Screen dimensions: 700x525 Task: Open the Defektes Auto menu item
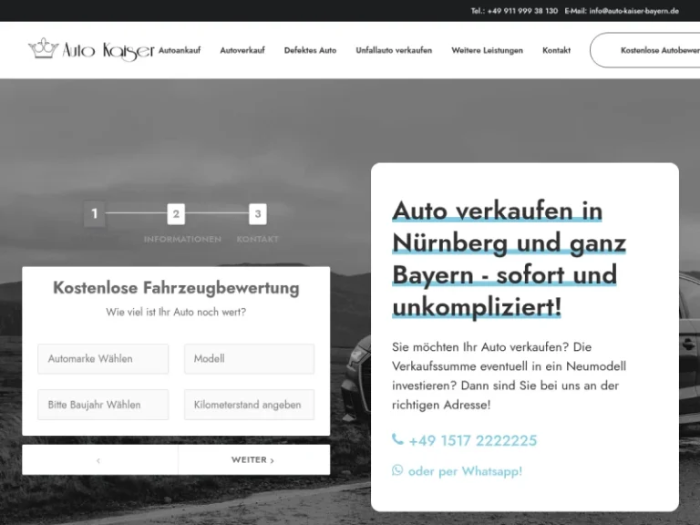(310, 50)
